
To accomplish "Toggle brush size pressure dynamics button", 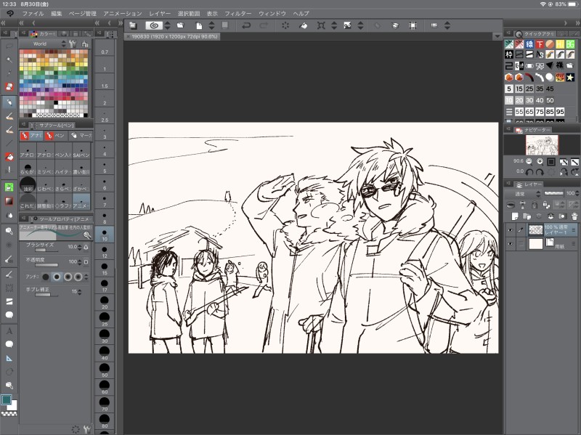I will (x=86, y=247).
